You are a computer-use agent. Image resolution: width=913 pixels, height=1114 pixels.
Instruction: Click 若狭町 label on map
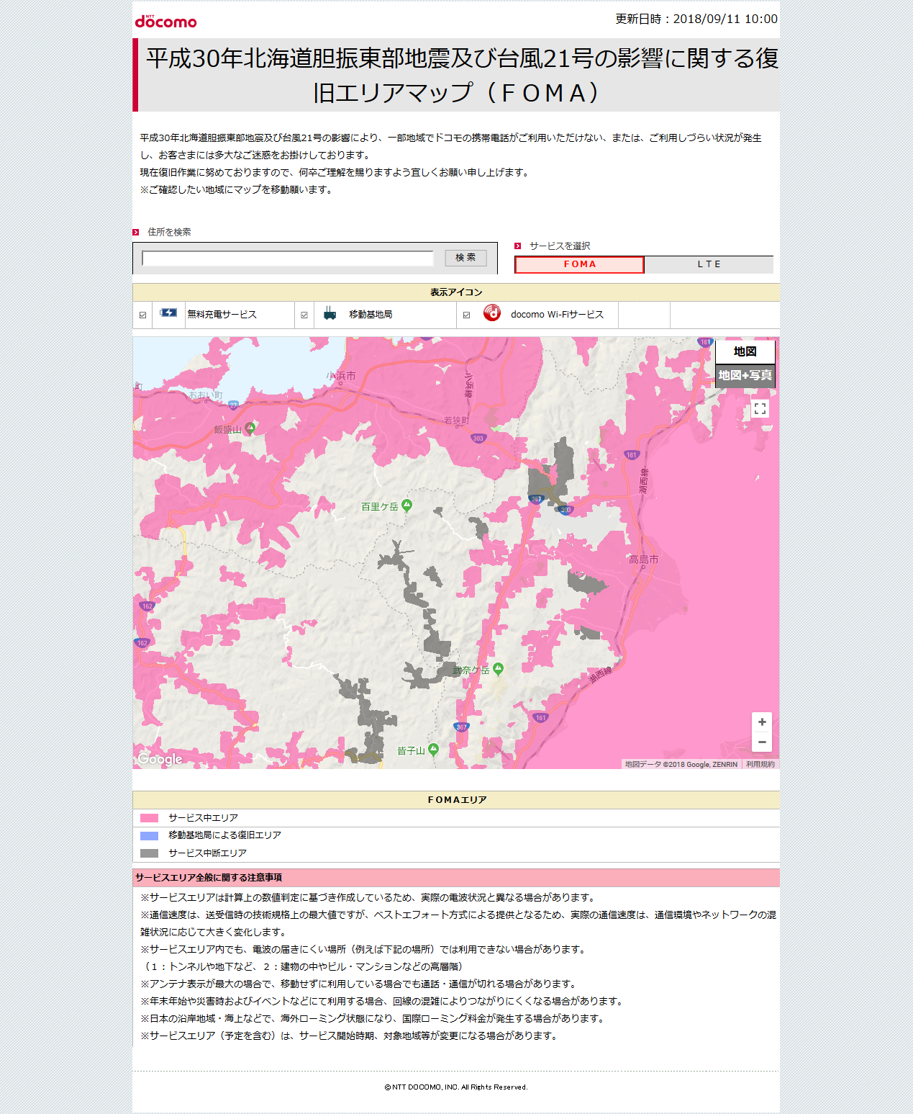point(457,421)
